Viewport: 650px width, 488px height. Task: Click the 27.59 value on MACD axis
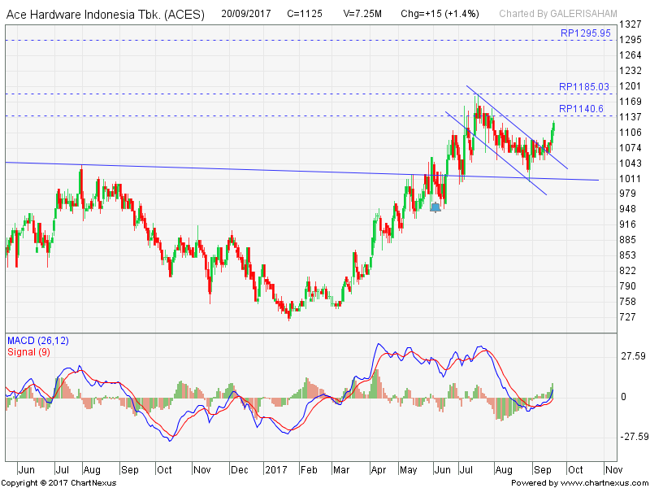(x=631, y=356)
